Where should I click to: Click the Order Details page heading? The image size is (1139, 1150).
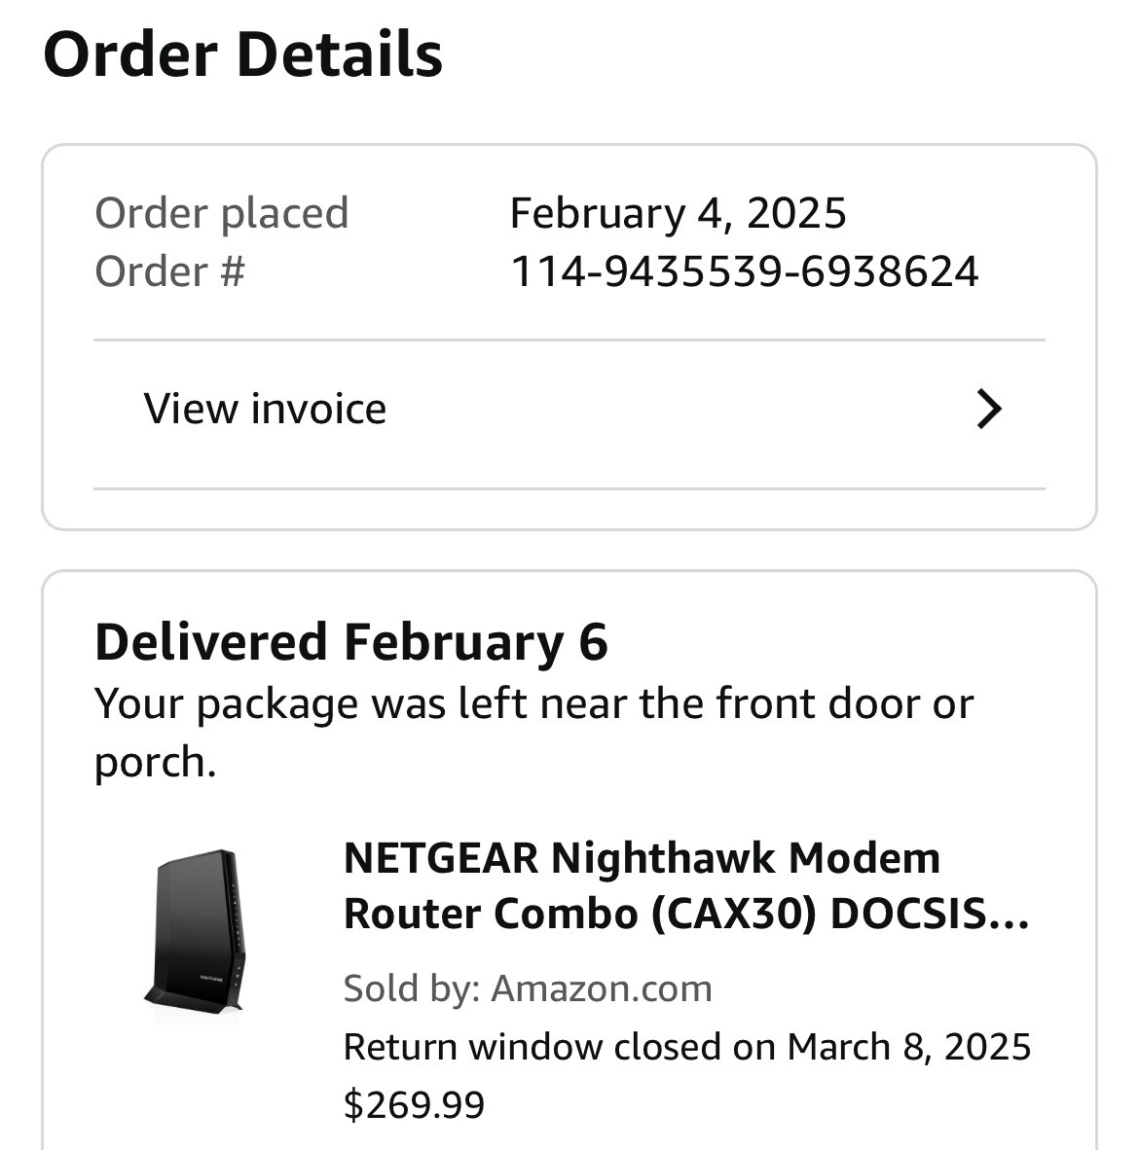(243, 54)
